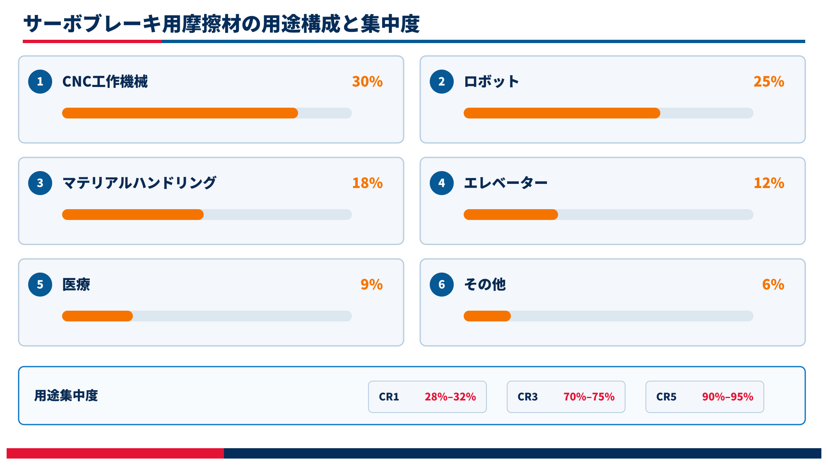828x466 pixels.
Task: Click the slide title heading
Action: (x=221, y=24)
